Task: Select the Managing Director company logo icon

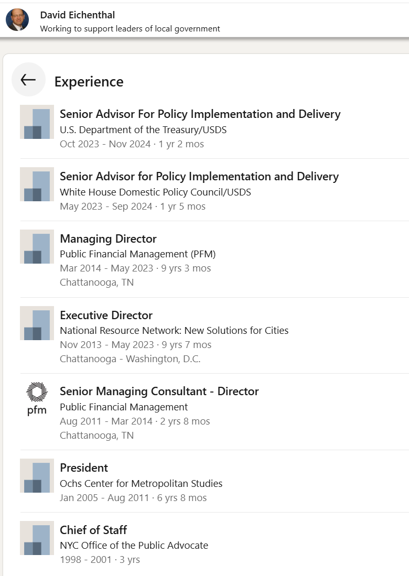Action: (37, 247)
